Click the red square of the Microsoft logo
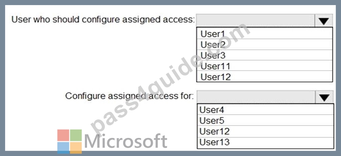The height and width of the screenshot is (156, 341). click(63, 135)
